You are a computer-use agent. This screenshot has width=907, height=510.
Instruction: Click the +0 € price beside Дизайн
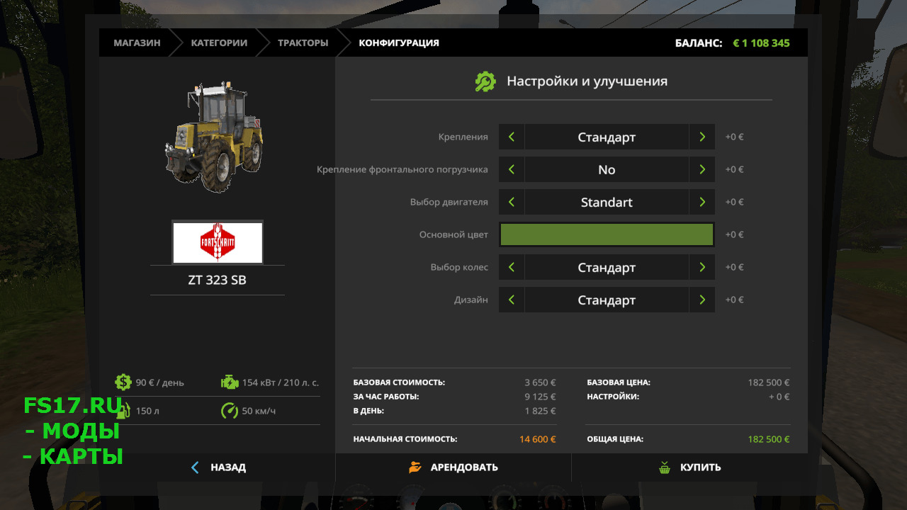pyautogui.click(x=734, y=300)
